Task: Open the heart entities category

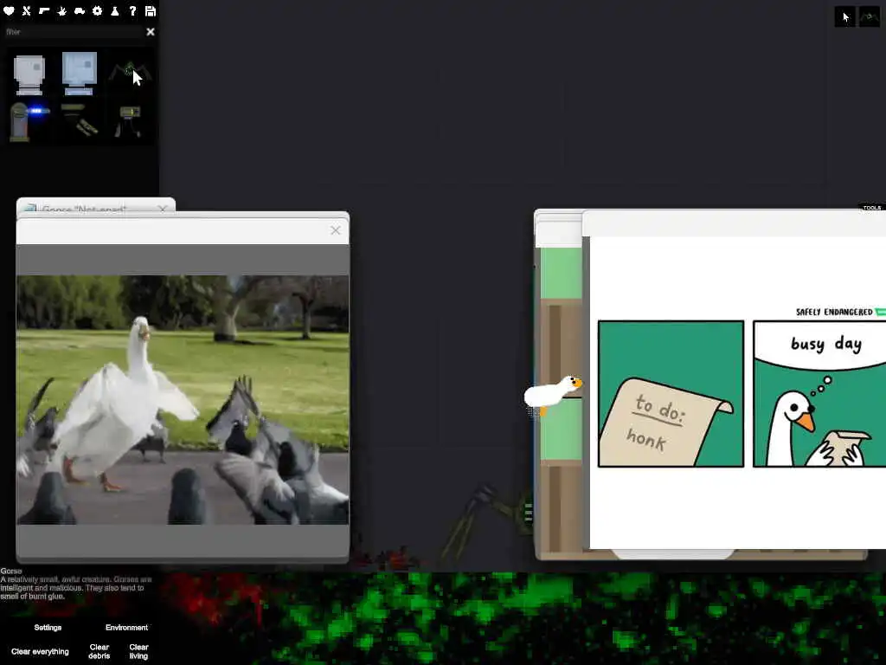Action: tap(9, 10)
